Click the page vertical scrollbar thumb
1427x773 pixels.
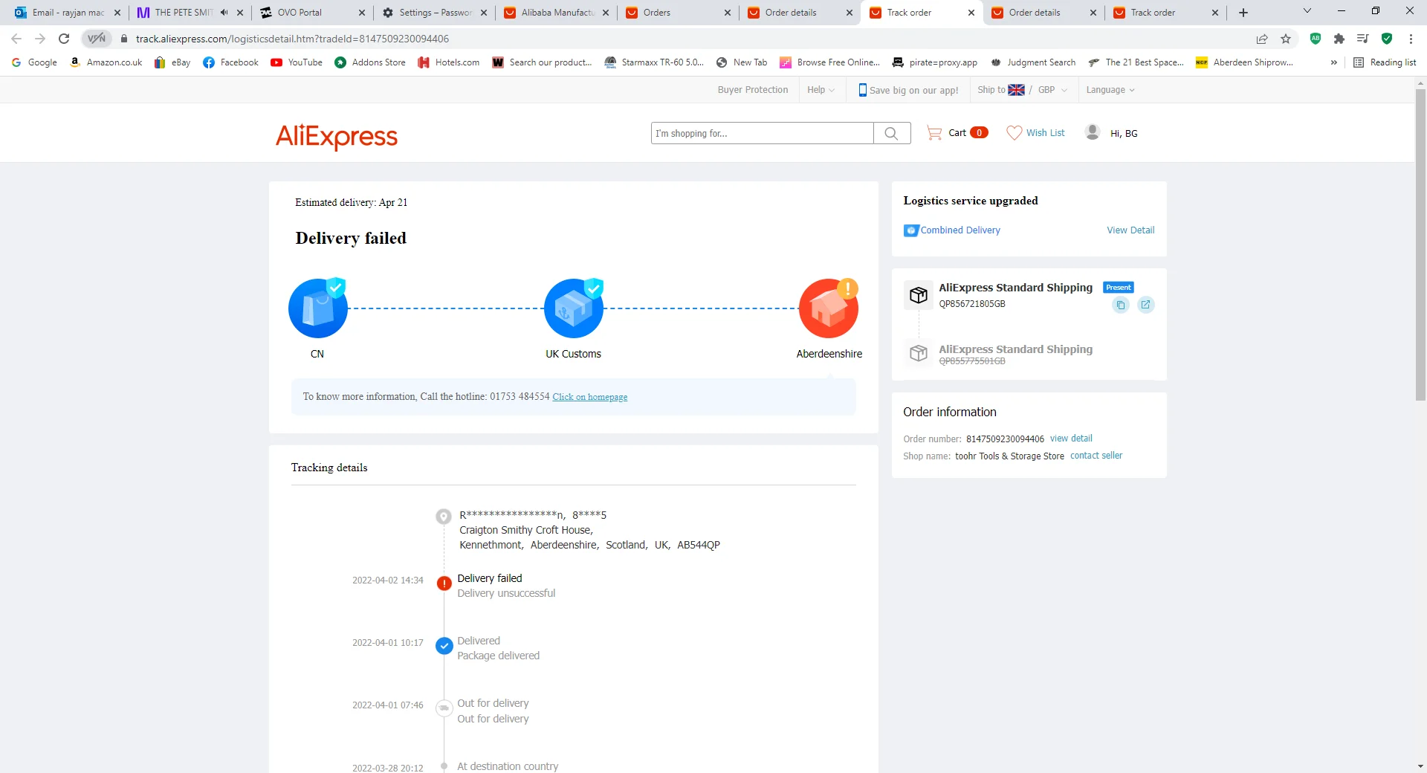pyautogui.click(x=1420, y=245)
